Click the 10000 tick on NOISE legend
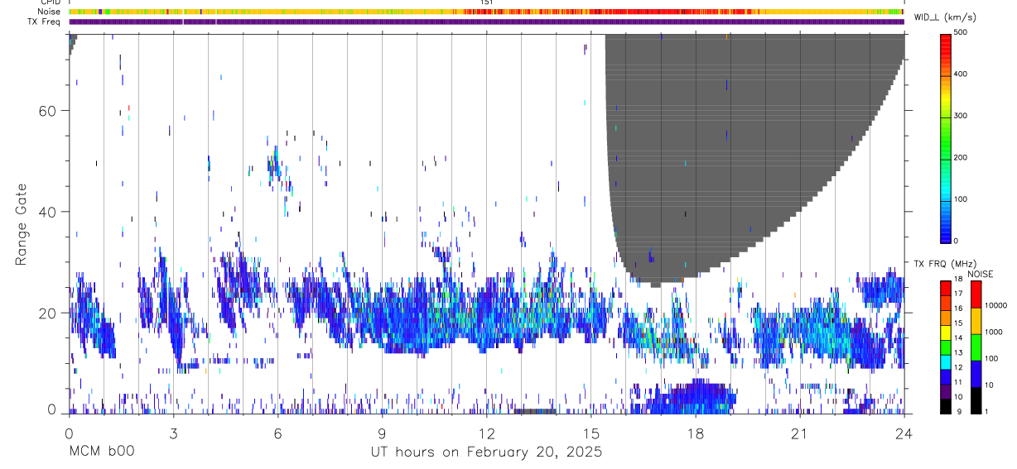Viewport: 1017px width, 469px height. pyautogui.click(x=996, y=306)
